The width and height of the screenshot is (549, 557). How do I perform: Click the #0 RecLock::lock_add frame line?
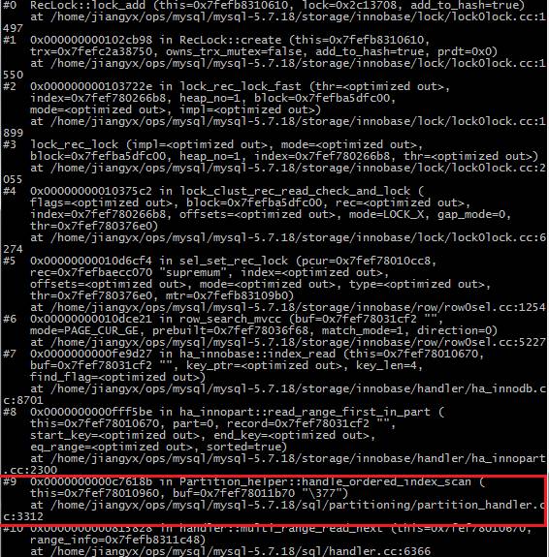264,5
